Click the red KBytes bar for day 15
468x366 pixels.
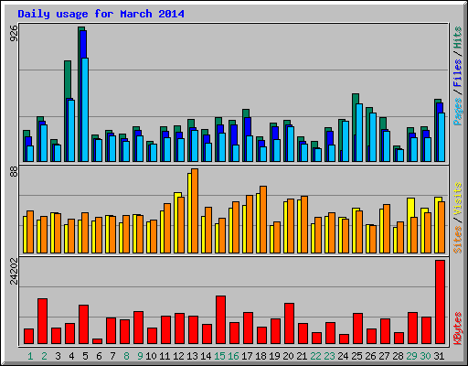click(x=220, y=320)
